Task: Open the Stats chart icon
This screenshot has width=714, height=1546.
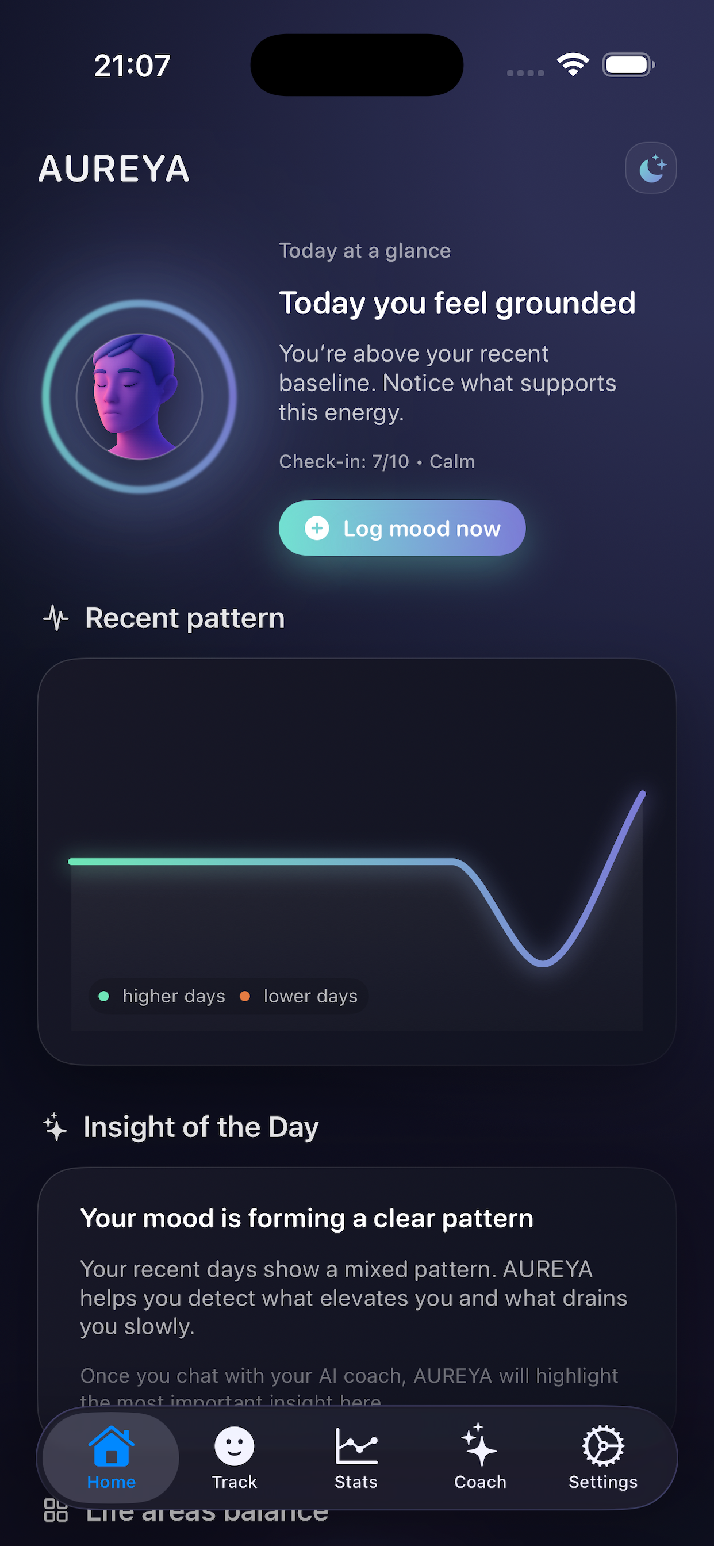Action: 356,1445
